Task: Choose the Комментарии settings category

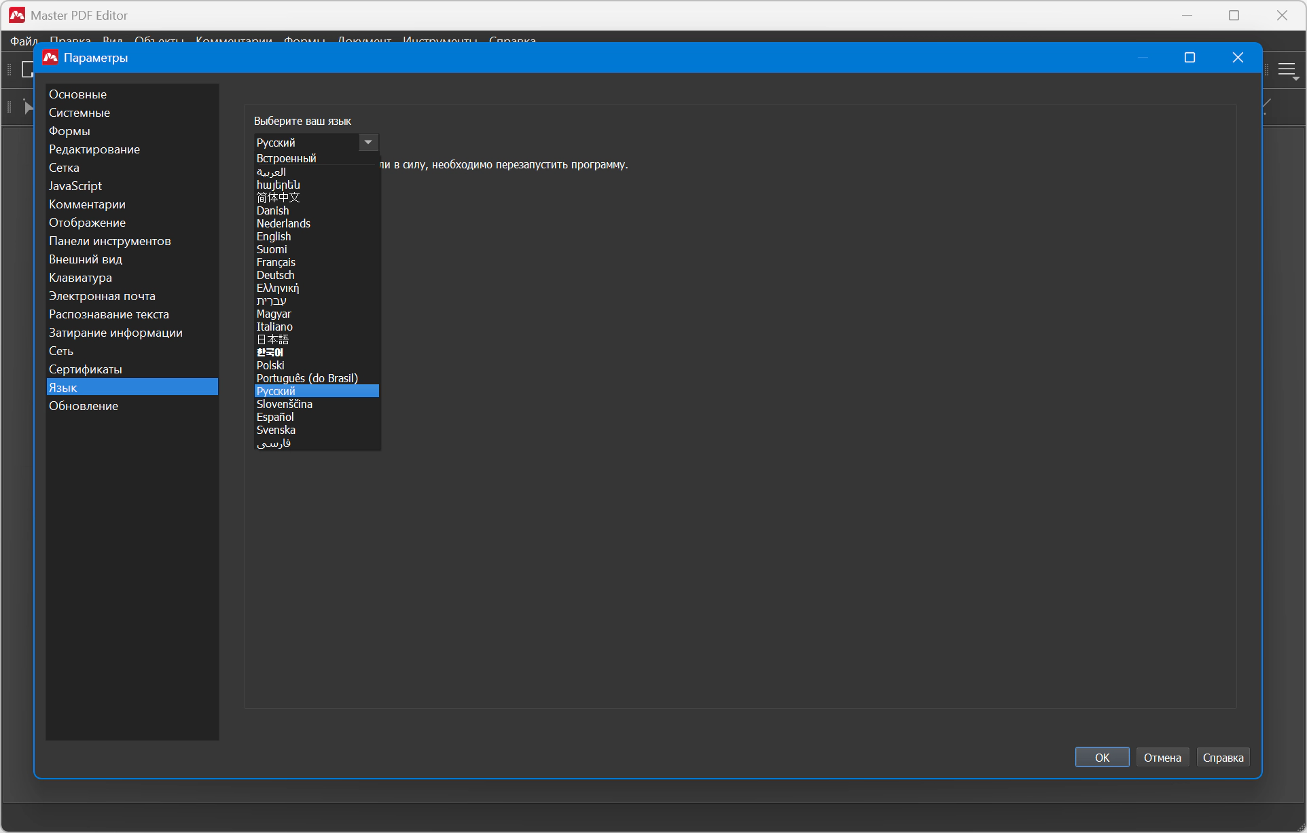Action: tap(132, 204)
